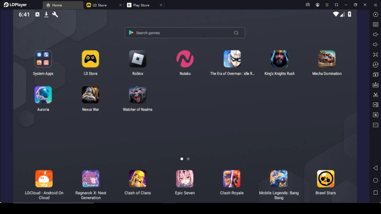The image size is (381, 214).
Task: Close the Play Store tab
Action: click(x=161, y=5)
